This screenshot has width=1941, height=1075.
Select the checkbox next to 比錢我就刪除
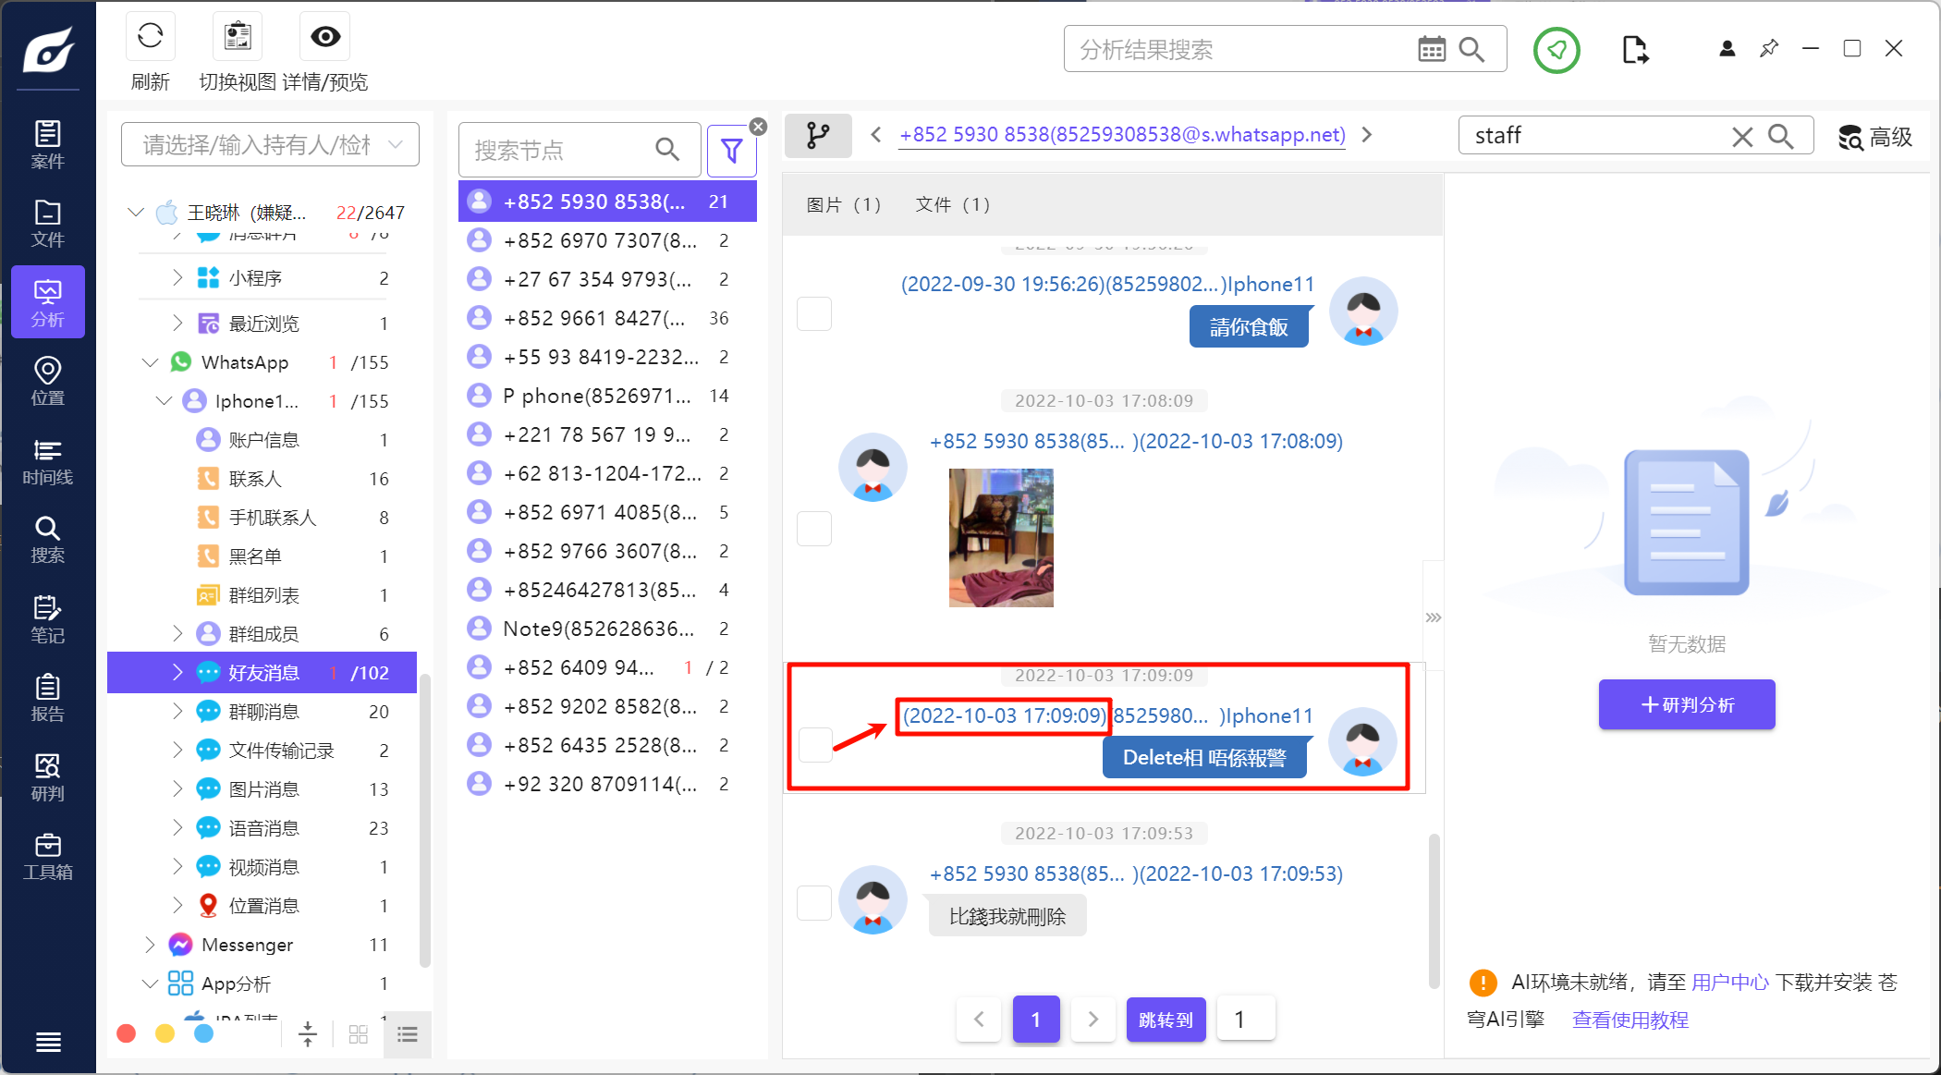pos(814,902)
